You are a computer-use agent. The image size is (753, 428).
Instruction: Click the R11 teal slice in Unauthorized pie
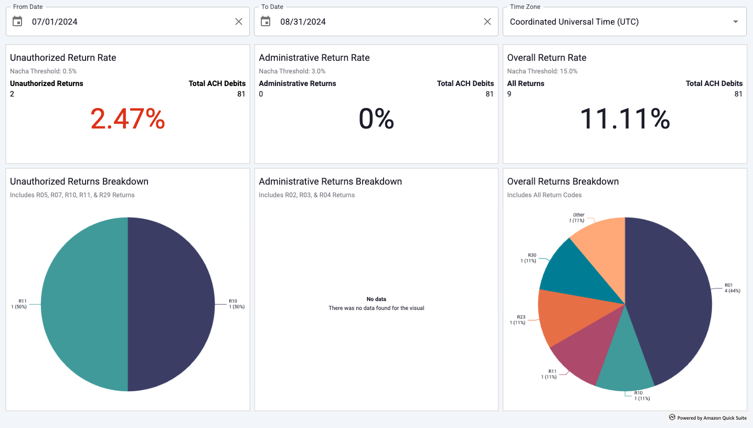point(84,304)
